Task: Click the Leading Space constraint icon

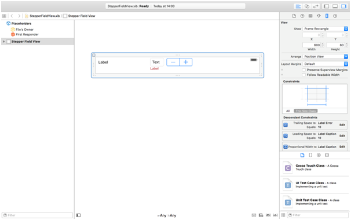Action: tap(286, 136)
